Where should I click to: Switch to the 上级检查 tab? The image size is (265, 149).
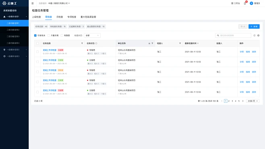[36, 17]
